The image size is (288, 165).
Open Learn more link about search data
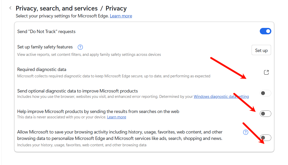tap(117, 117)
